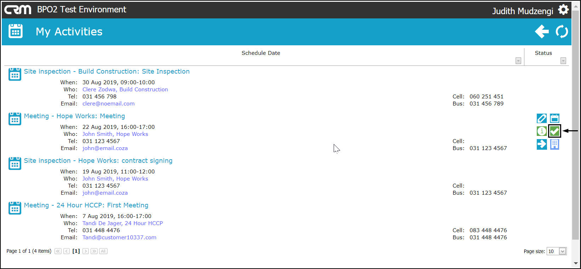
Task: Click the back arrow in the header
Action: pos(542,32)
